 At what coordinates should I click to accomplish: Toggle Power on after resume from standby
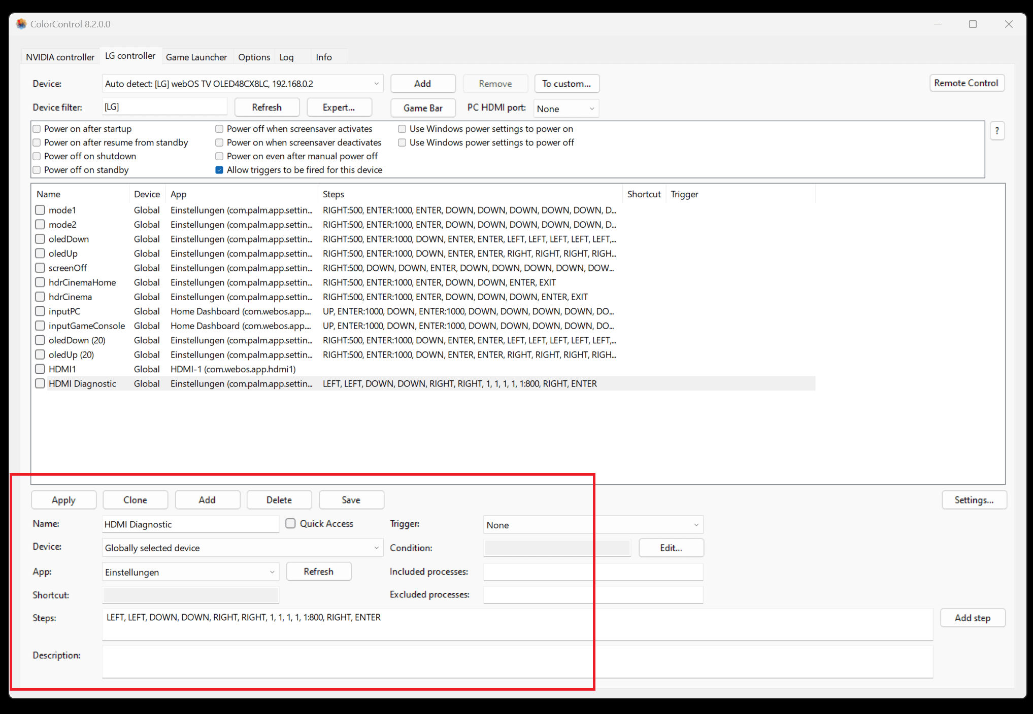37,142
